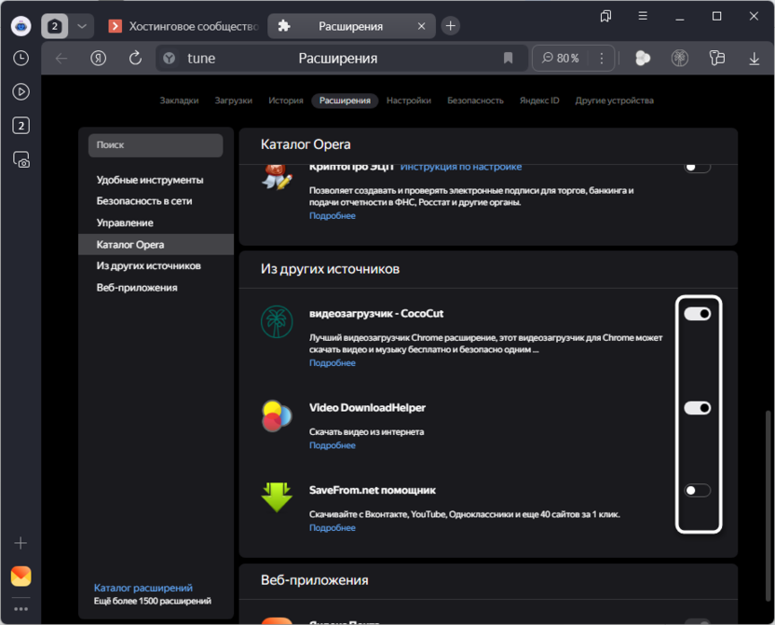
Task: Click the Video DownloadHelper colored balls icon
Action: (x=277, y=415)
